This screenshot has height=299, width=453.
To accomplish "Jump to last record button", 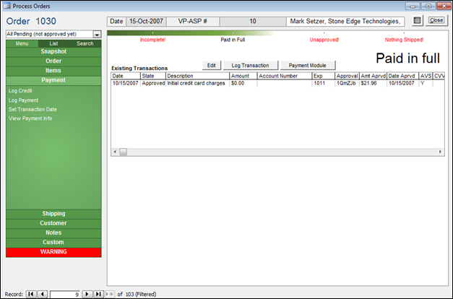I will coord(98,294).
